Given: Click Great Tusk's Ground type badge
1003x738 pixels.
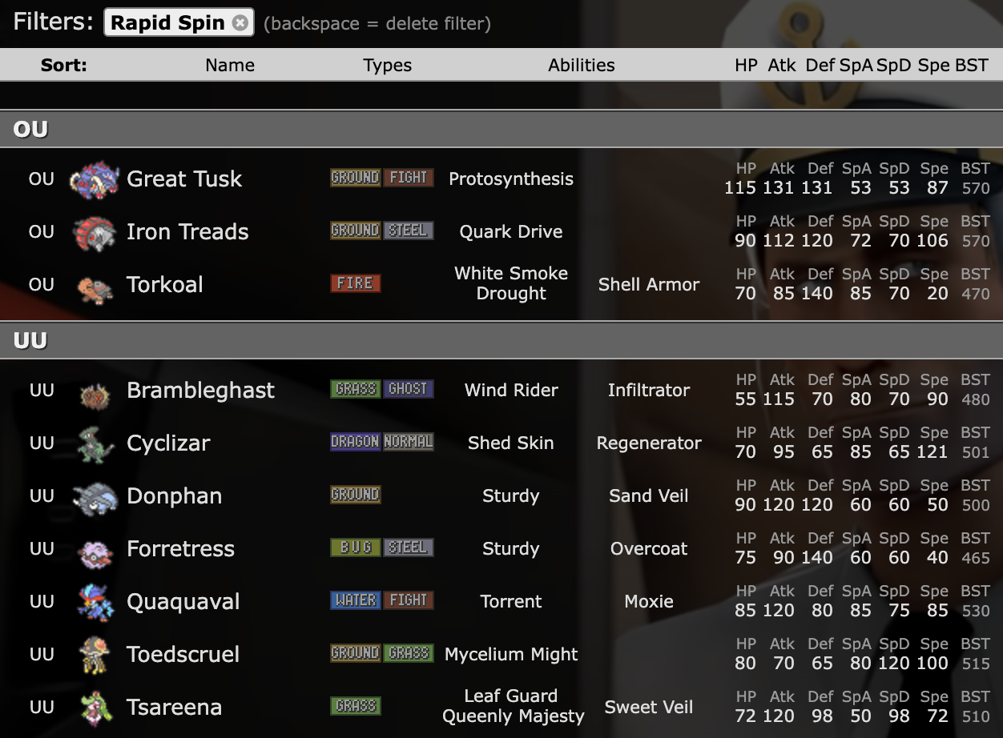Looking at the screenshot, I should (x=356, y=178).
